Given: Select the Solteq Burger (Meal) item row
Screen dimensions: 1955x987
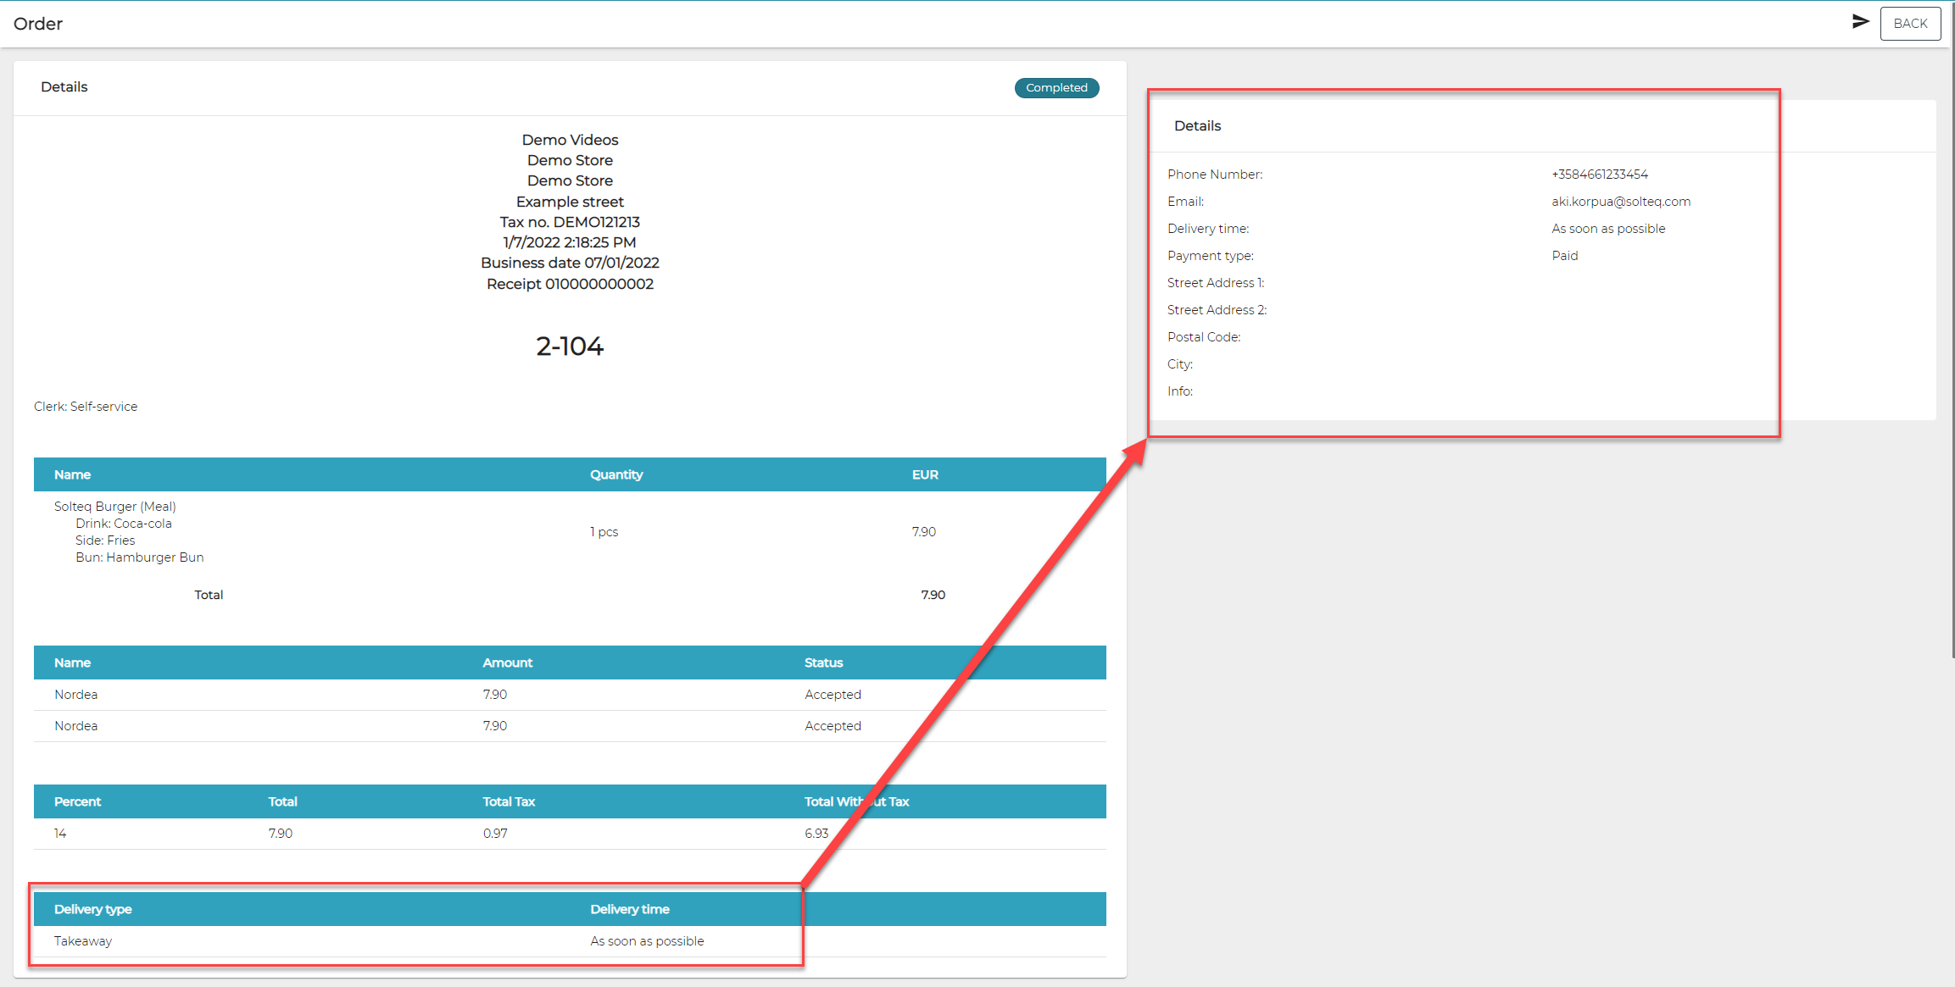Looking at the screenshot, I should pyautogui.click(x=115, y=507).
